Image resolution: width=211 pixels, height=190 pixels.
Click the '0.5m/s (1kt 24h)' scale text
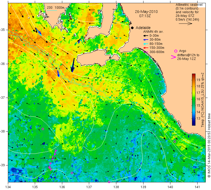tap(187, 20)
